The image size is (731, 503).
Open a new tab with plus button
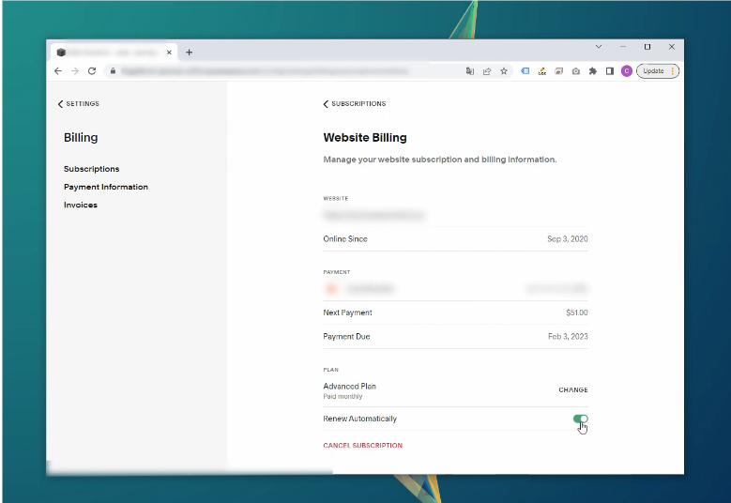coord(189,53)
